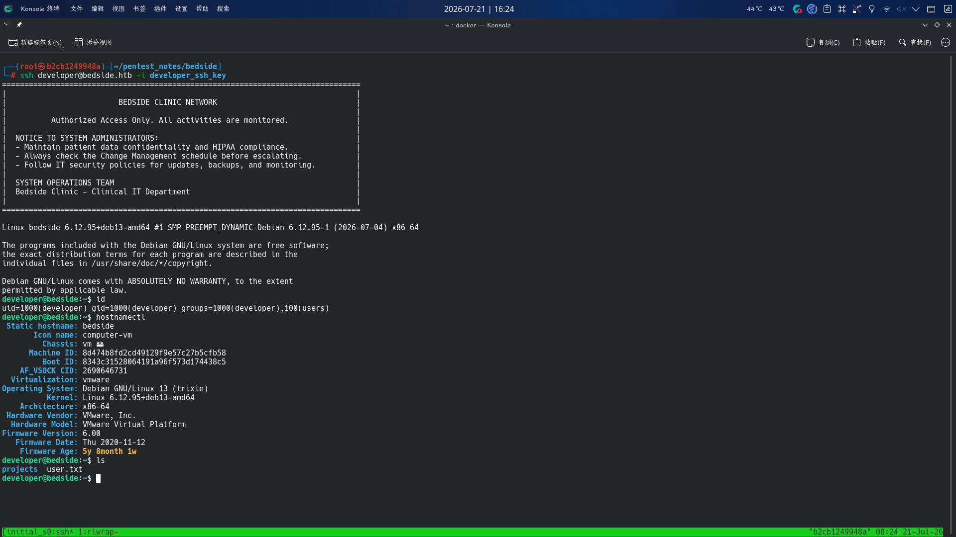Click the show desktop panel icon
Image resolution: width=956 pixels, height=537 pixels.
(x=931, y=9)
